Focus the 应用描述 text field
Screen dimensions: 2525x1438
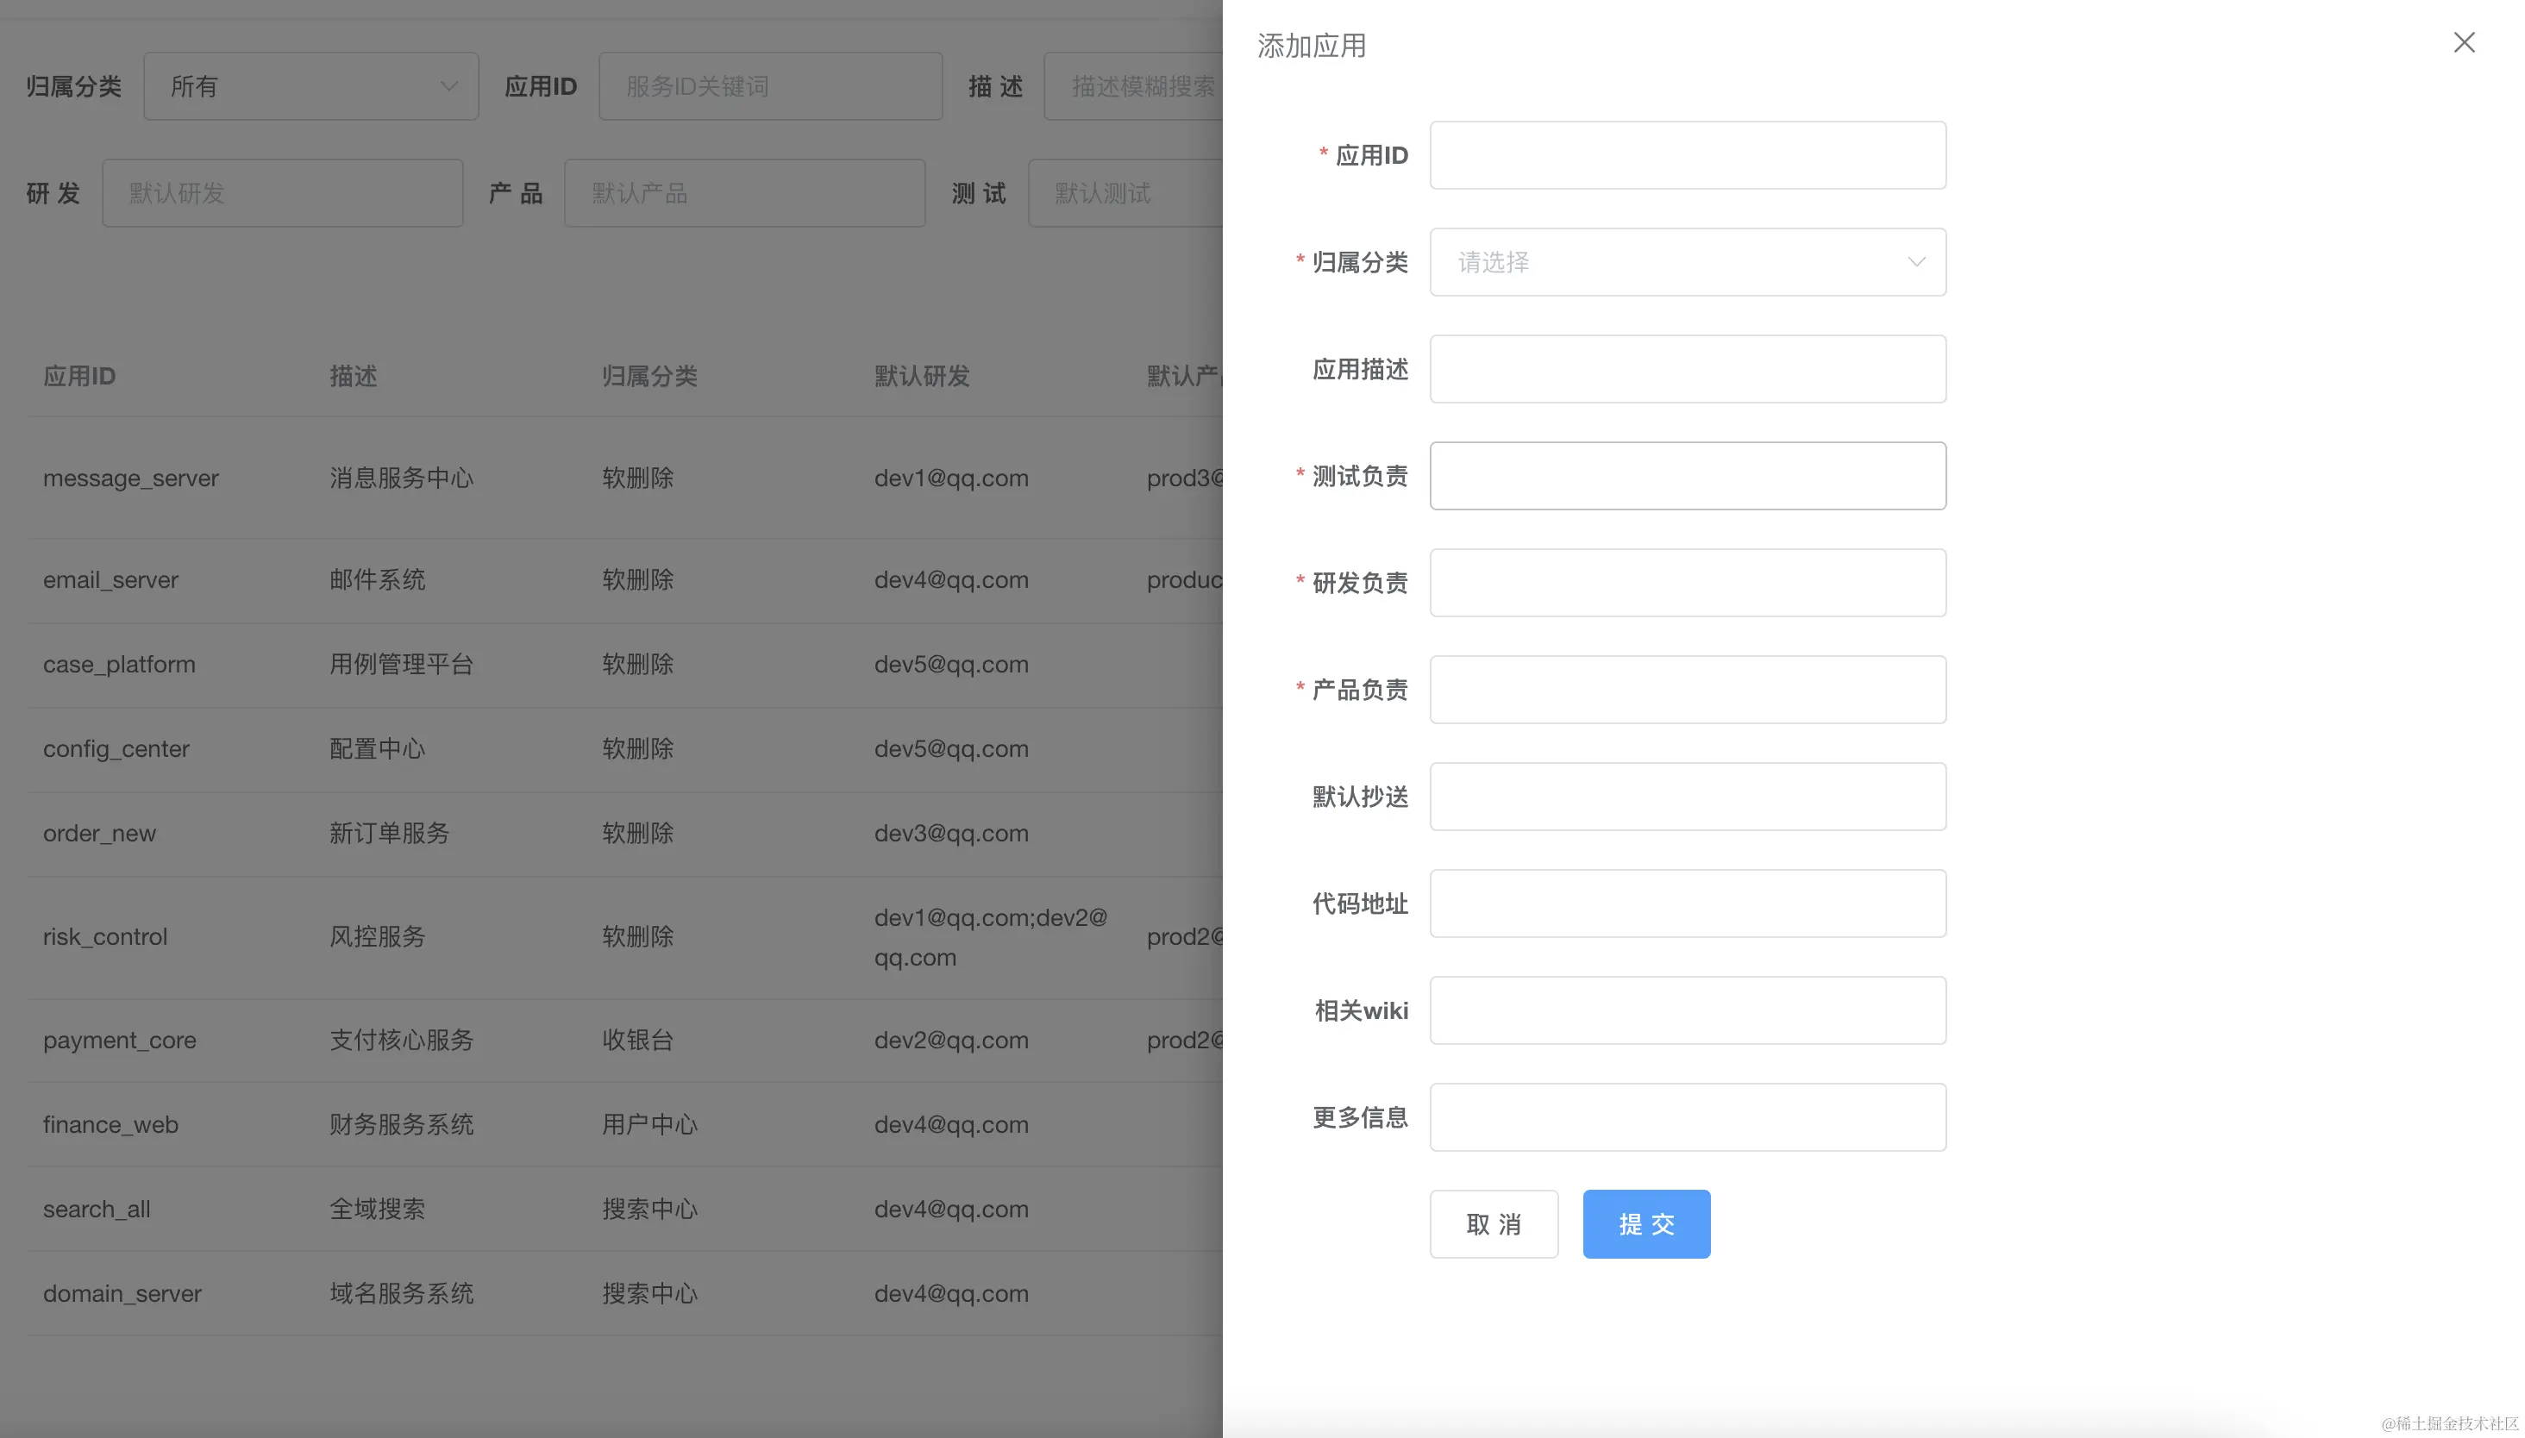click(x=1686, y=369)
